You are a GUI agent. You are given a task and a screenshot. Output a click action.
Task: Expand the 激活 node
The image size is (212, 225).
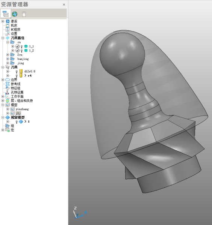pyautogui.click(x=3, y=21)
